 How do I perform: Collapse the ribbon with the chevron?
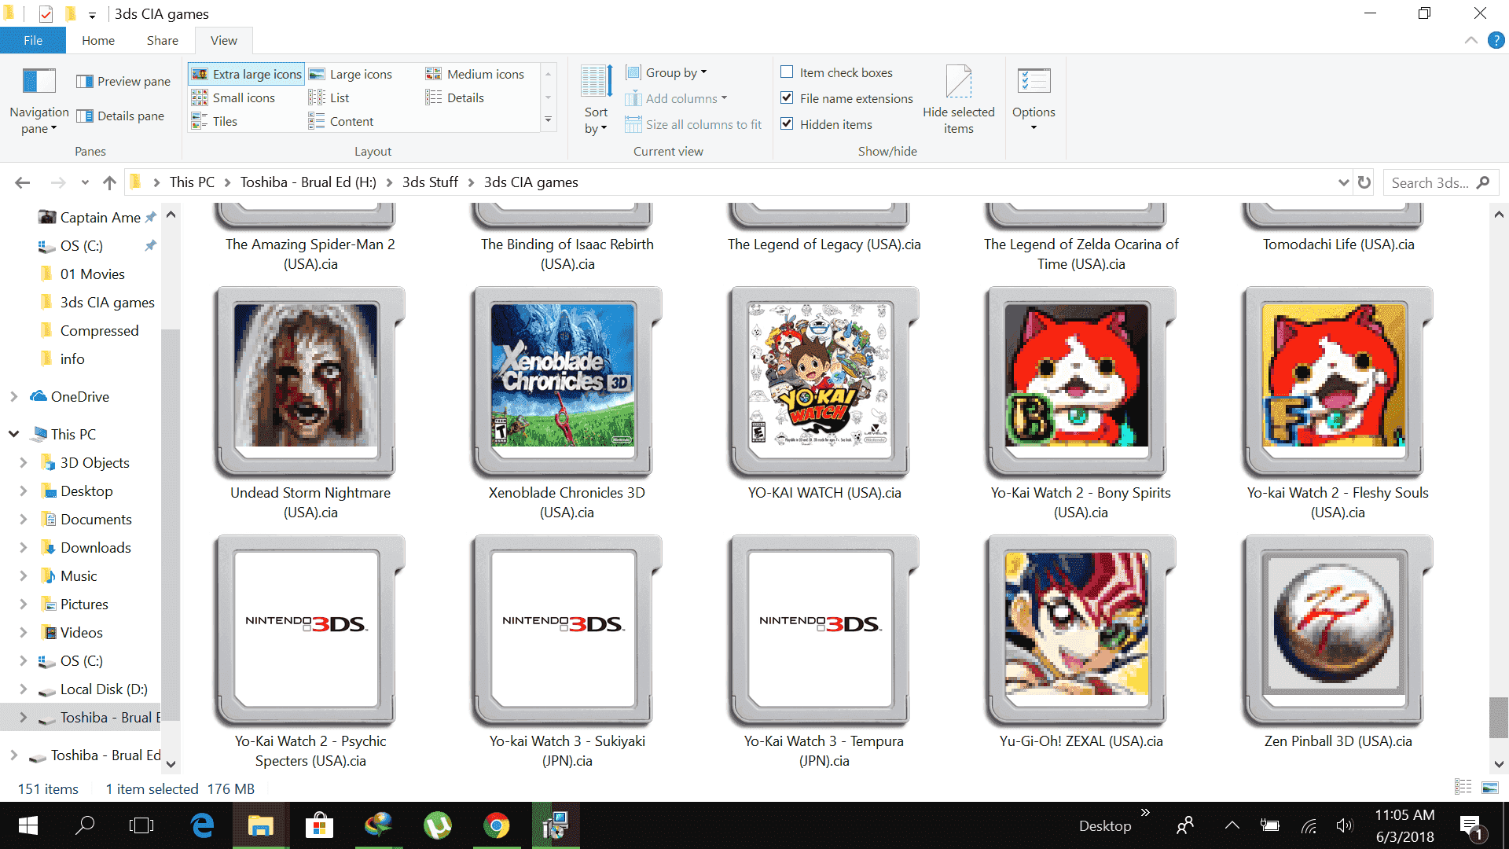click(1471, 40)
